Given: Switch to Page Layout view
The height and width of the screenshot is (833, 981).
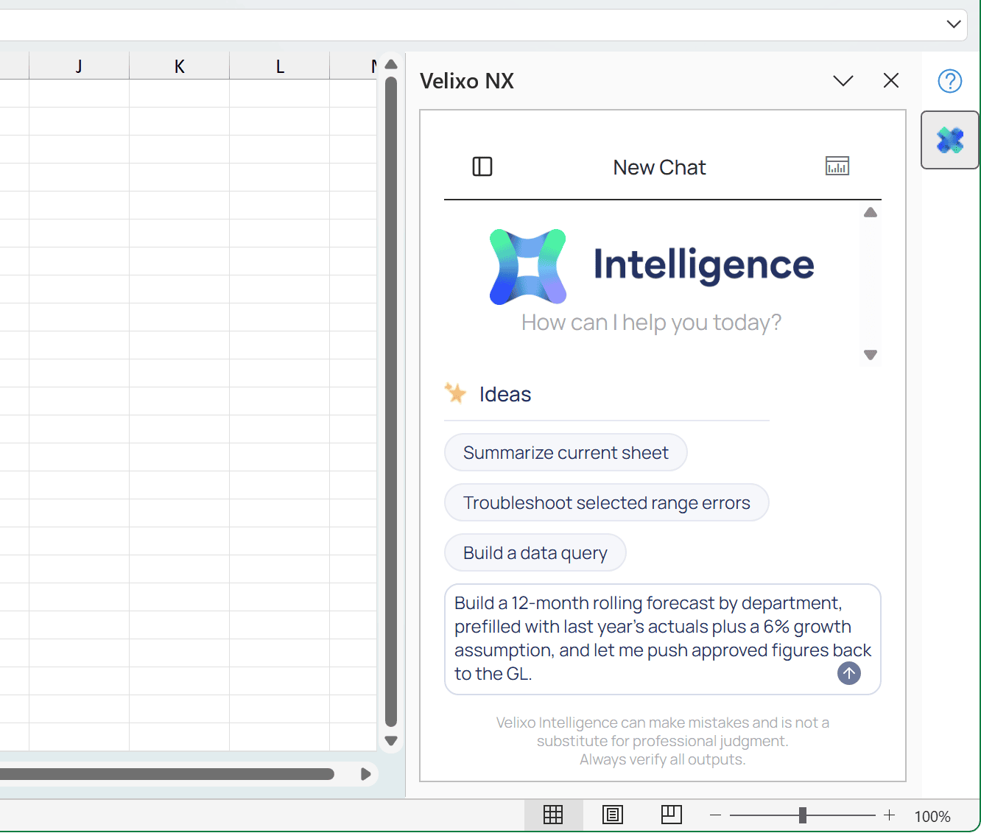Looking at the screenshot, I should coord(613,815).
